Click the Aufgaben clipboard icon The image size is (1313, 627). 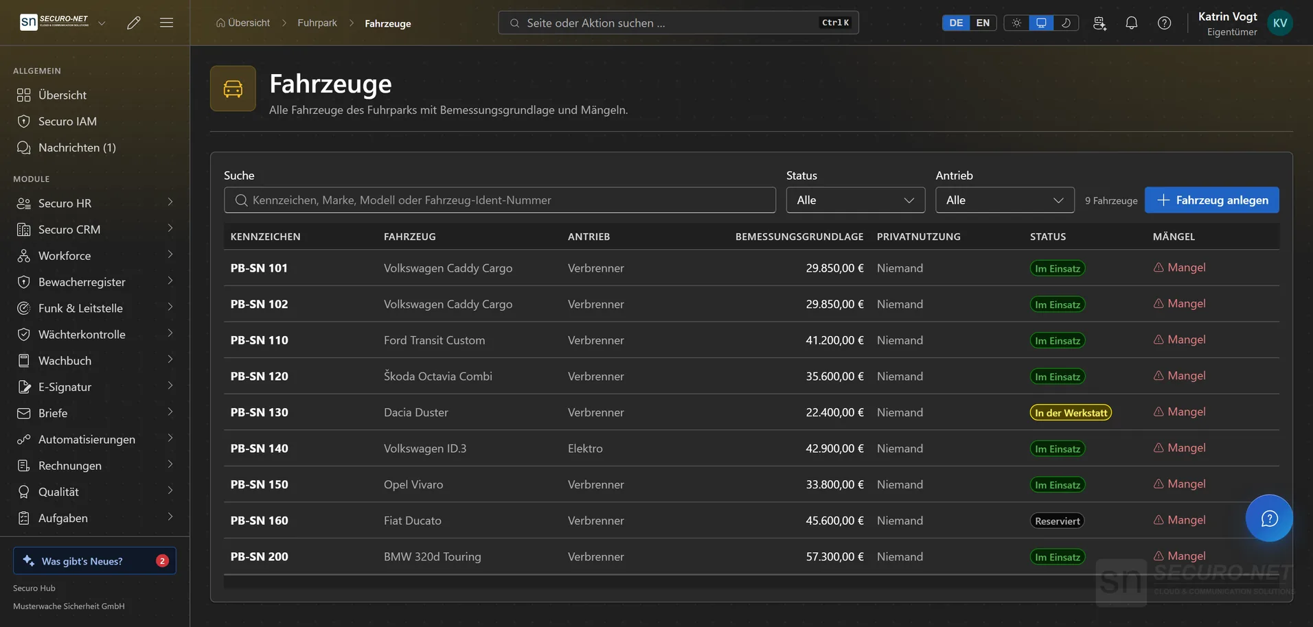click(x=24, y=518)
